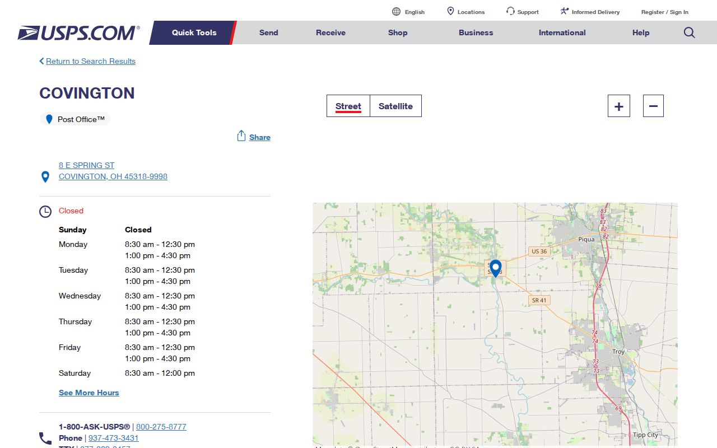The width and height of the screenshot is (717, 448).
Task: Open the Help menu
Action: (x=641, y=32)
